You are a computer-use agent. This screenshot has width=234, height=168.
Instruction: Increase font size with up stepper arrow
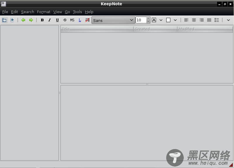[x=148, y=18]
